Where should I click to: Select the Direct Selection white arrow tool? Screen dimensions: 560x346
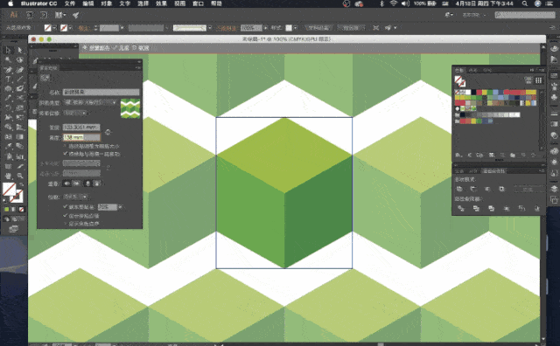[19, 51]
